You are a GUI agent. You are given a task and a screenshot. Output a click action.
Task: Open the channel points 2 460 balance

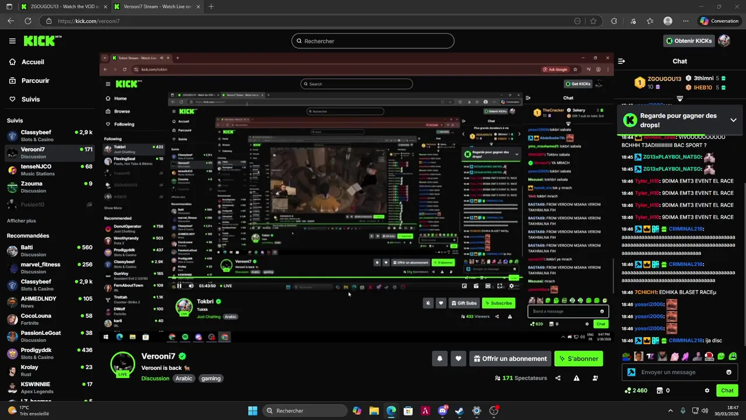(636, 390)
